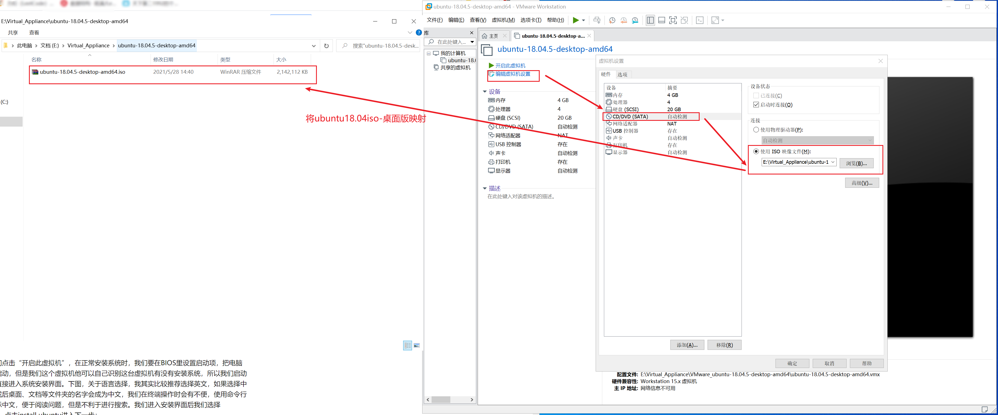This screenshot has width=998, height=415.
Task: Click 硬盘 (SCSI) in VM summary
Action: [x=504, y=118]
